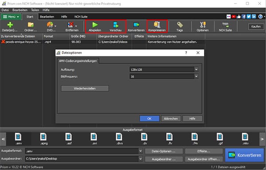Expand the Ausgabeordner path dropdown
Screen dimensions: 266x170
(141, 159)
